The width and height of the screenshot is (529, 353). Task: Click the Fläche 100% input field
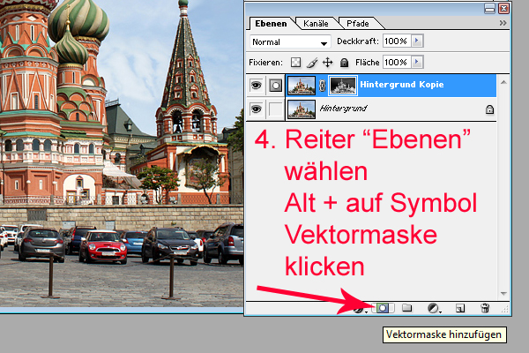tap(397, 62)
